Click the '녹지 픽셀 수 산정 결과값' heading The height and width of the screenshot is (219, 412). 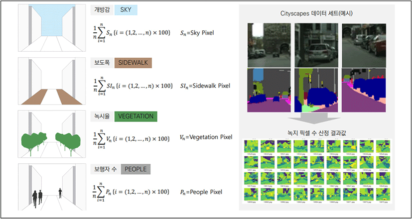(x=317, y=132)
